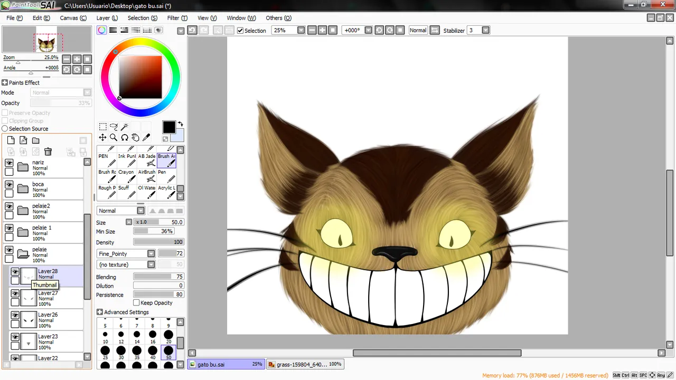Hide the boca folder layer

(x=9, y=185)
